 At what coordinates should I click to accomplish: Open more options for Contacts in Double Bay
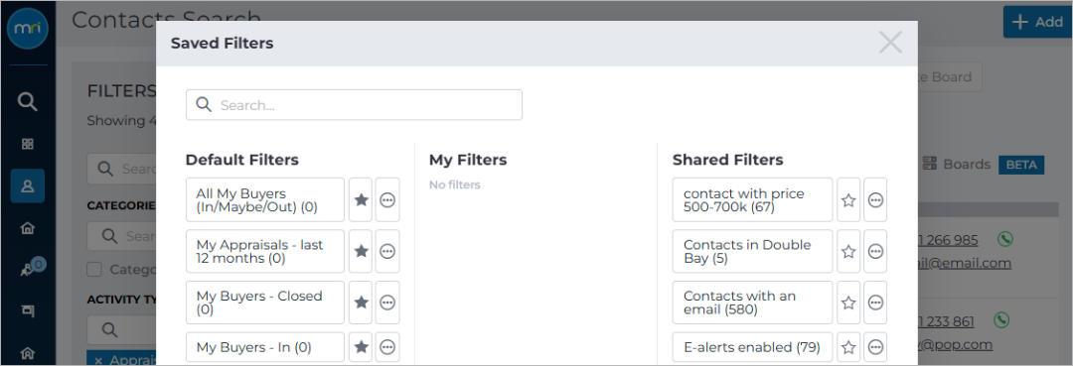[875, 251]
